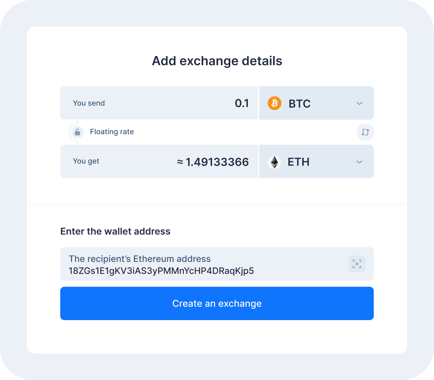Viewport: 434px width, 380px height.
Task: Click the Bitcoin logo icon
Action: [274, 103]
